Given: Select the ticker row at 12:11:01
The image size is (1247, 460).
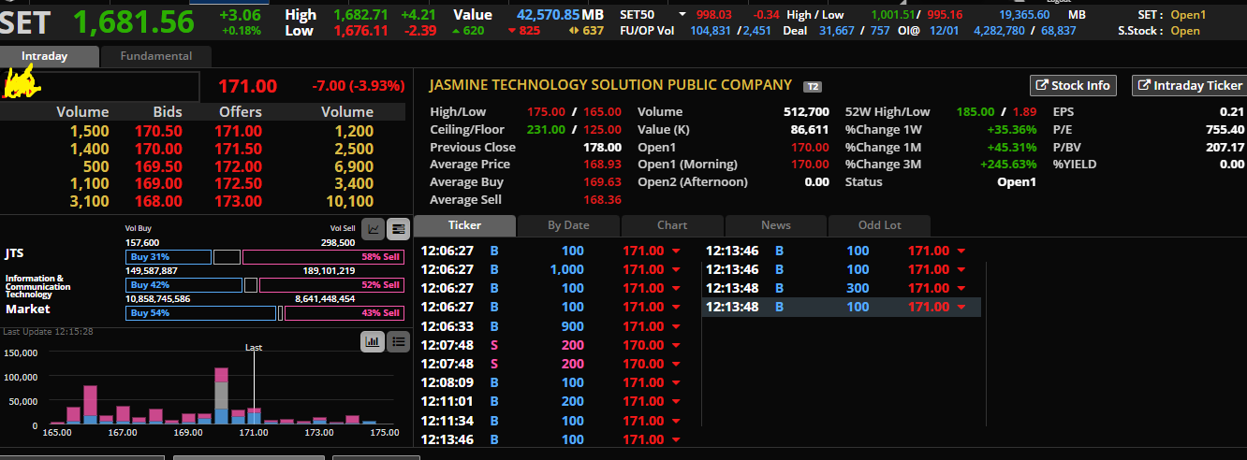Looking at the screenshot, I should tap(556, 401).
